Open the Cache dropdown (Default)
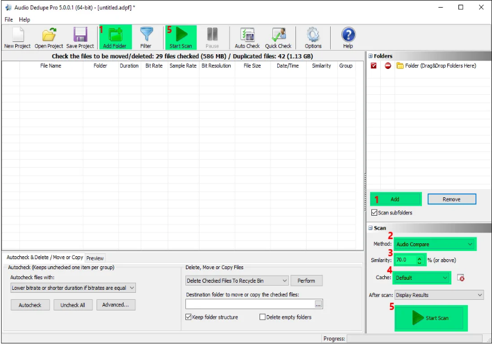The height and width of the screenshot is (344, 492). pos(421,277)
